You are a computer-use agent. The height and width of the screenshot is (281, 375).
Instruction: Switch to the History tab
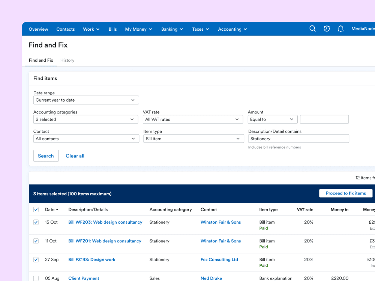67,60
